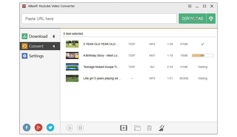Click the Birthday Story conversion progress bar
This screenshot has width=237, height=137.
click(x=202, y=55)
